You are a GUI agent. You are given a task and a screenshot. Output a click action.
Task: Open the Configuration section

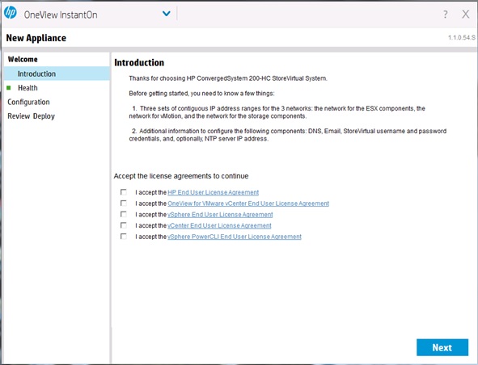(28, 102)
